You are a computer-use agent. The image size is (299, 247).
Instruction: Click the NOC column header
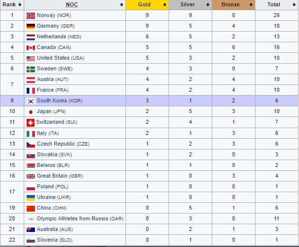(73, 4)
